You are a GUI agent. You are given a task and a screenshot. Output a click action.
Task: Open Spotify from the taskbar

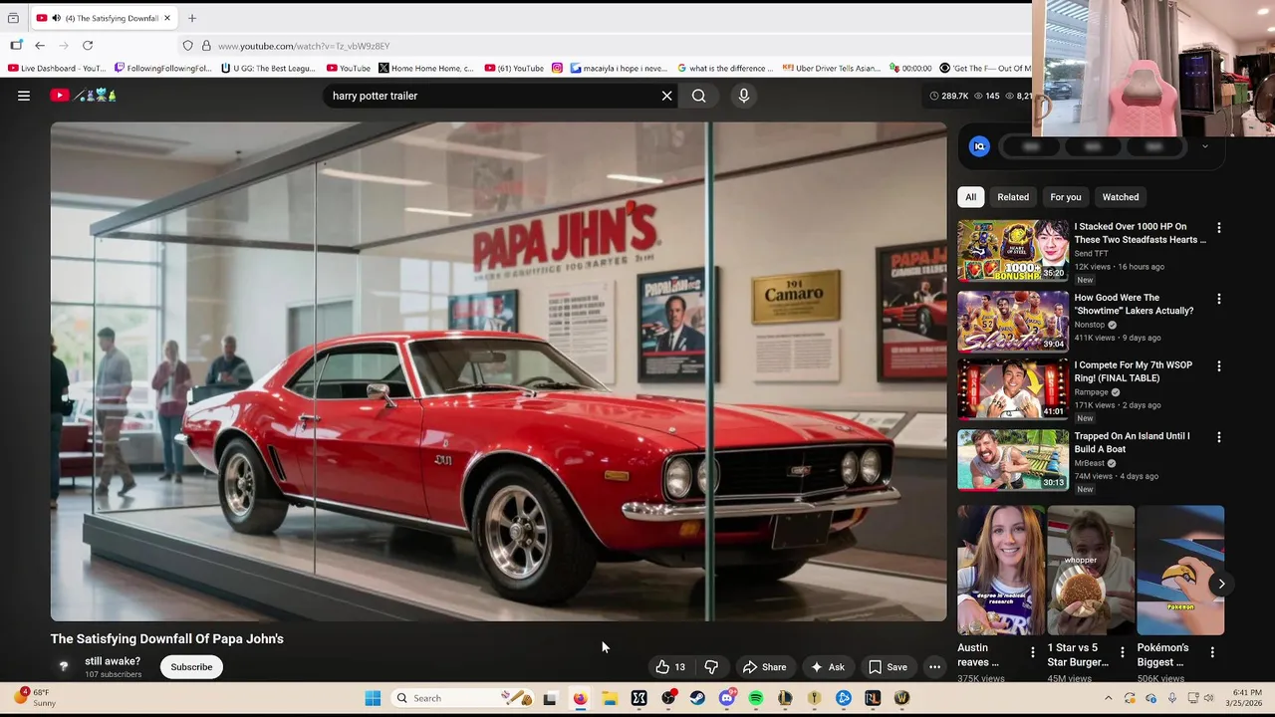coord(756,698)
